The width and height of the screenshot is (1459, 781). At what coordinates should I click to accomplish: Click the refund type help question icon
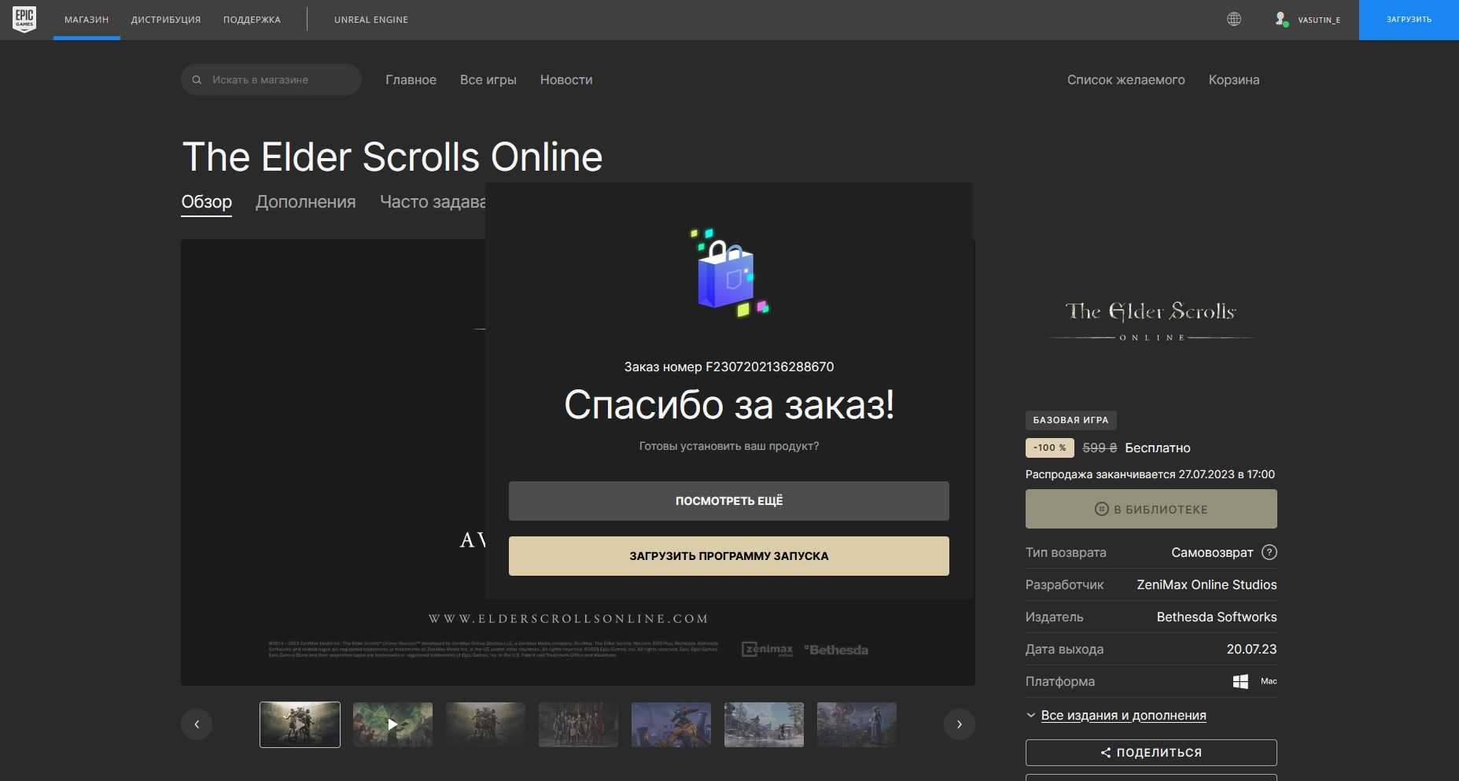tap(1269, 552)
